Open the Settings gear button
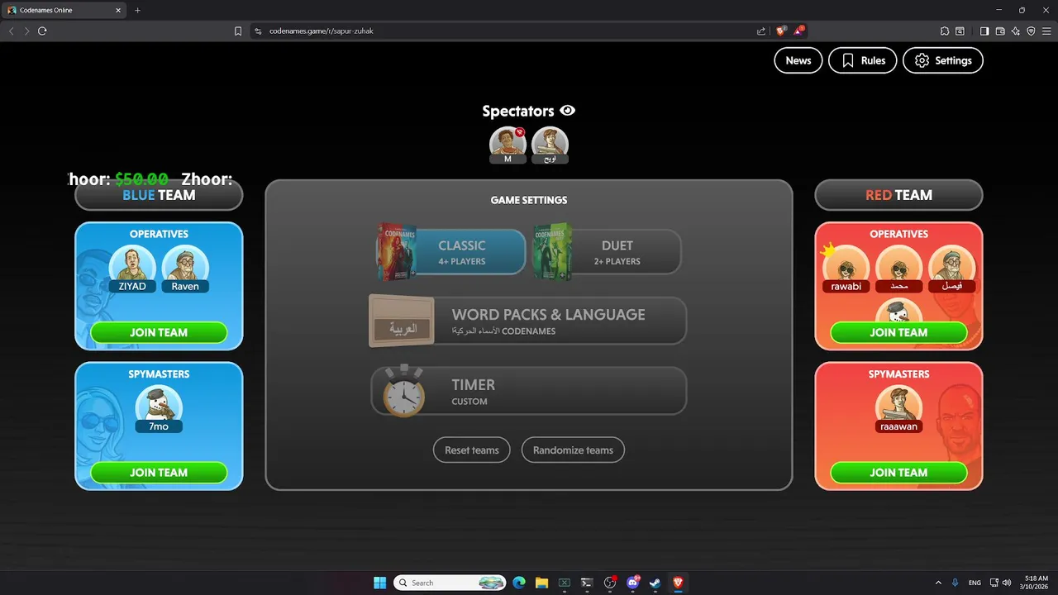 942,60
